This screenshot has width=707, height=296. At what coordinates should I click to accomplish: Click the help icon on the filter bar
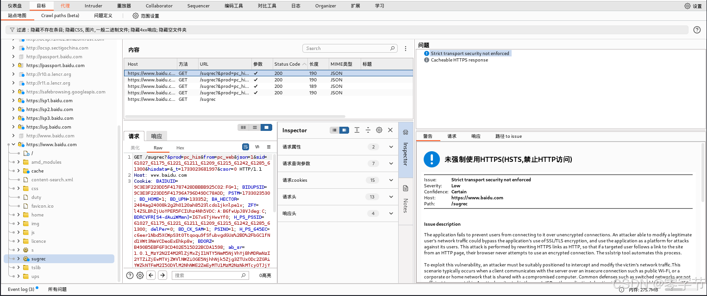[x=697, y=30]
